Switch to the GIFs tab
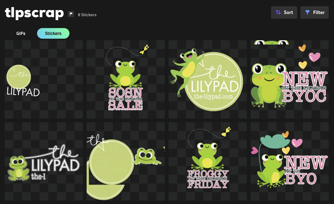334x204 pixels. tap(21, 33)
